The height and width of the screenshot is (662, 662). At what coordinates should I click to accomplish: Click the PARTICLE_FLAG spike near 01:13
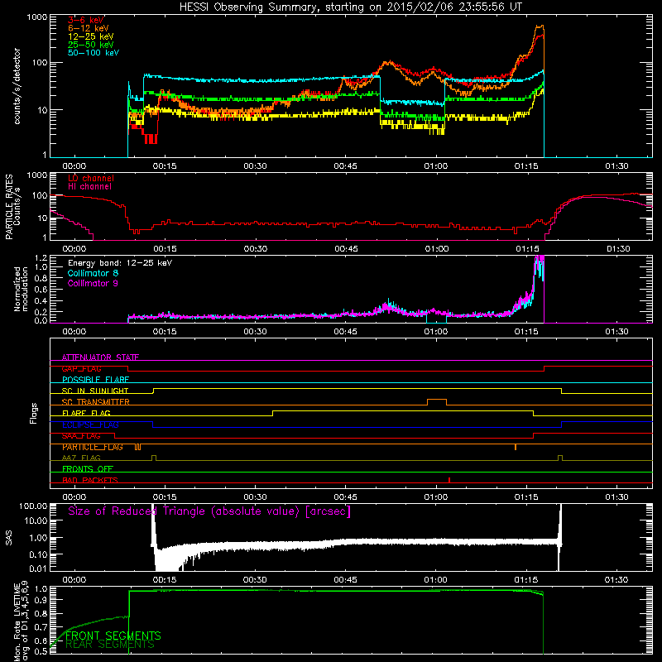(x=516, y=447)
